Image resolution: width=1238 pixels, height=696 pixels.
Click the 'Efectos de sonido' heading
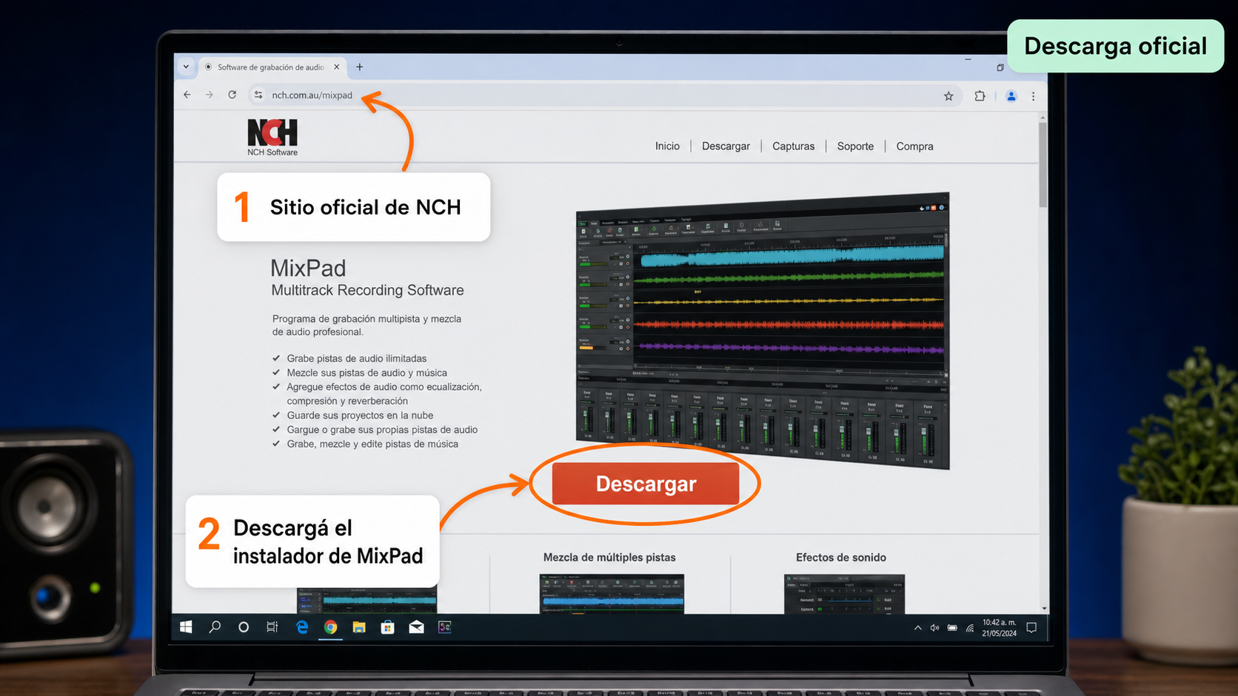click(x=841, y=558)
